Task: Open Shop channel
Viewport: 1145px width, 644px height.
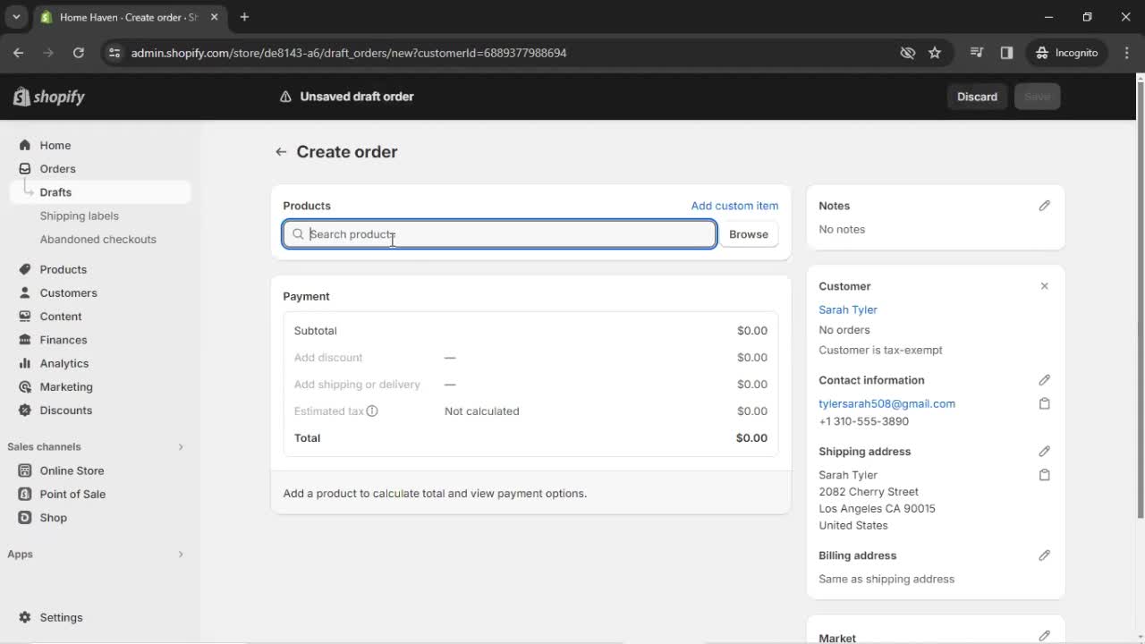Action: click(x=53, y=517)
